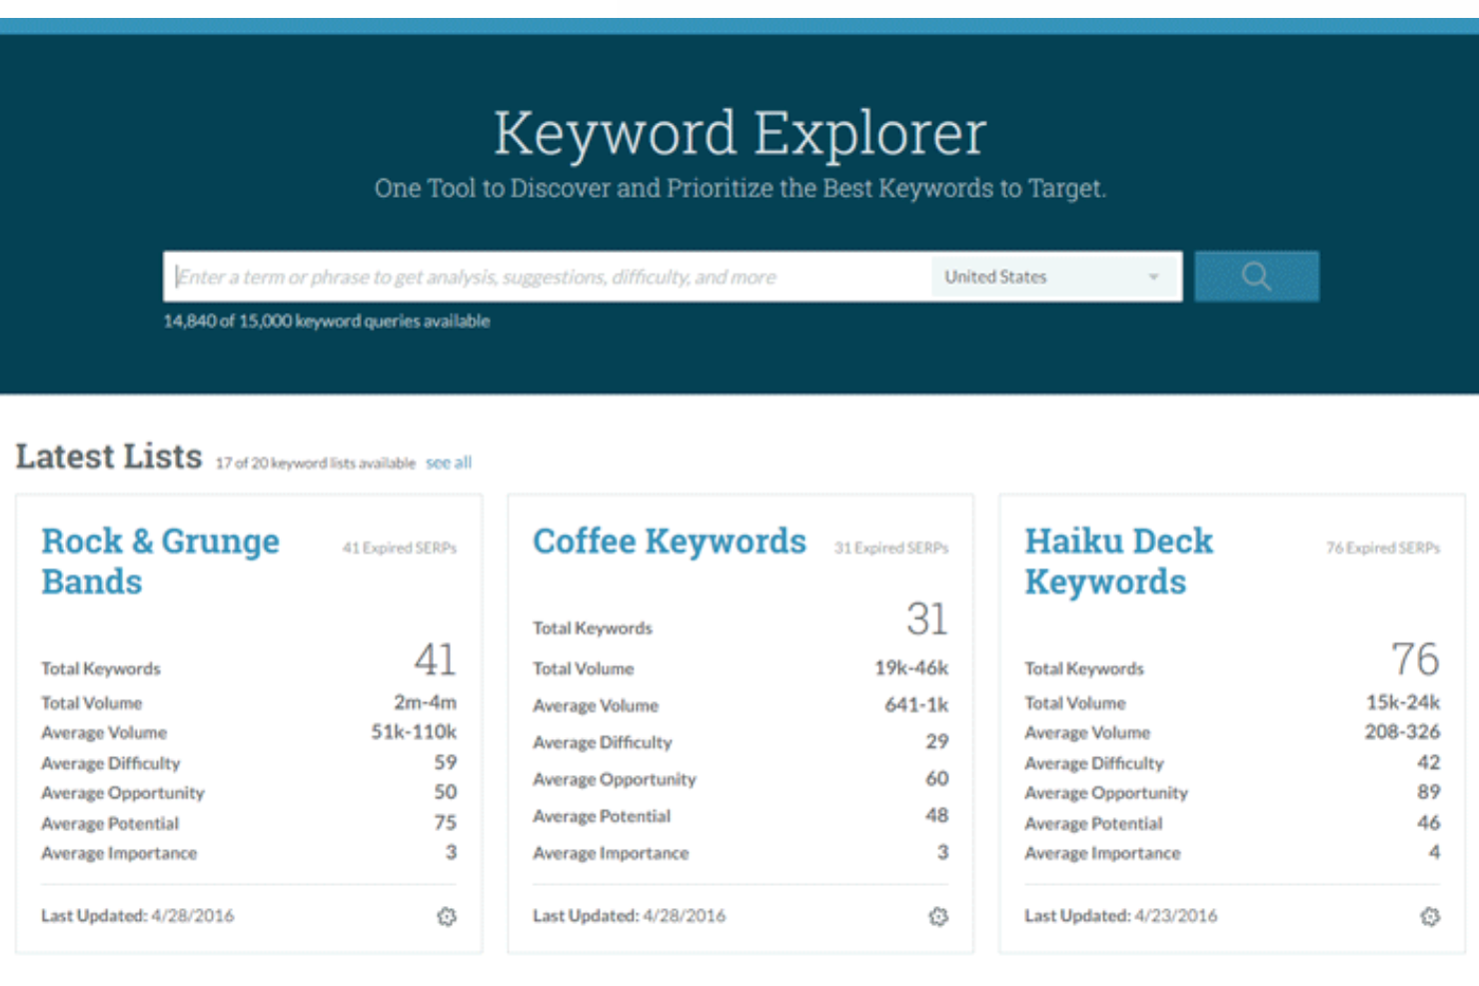The height and width of the screenshot is (986, 1479).
Task: Click the dropdown chevron beside United States
Action: 1154,277
